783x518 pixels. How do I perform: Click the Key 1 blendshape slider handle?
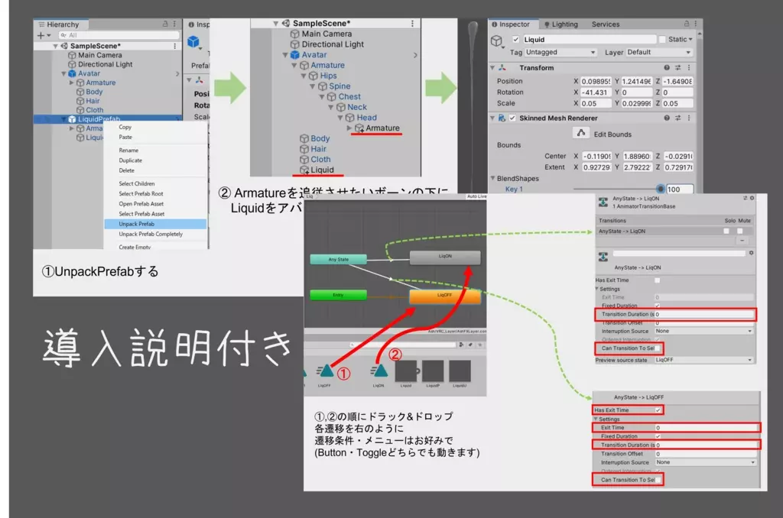(x=660, y=189)
